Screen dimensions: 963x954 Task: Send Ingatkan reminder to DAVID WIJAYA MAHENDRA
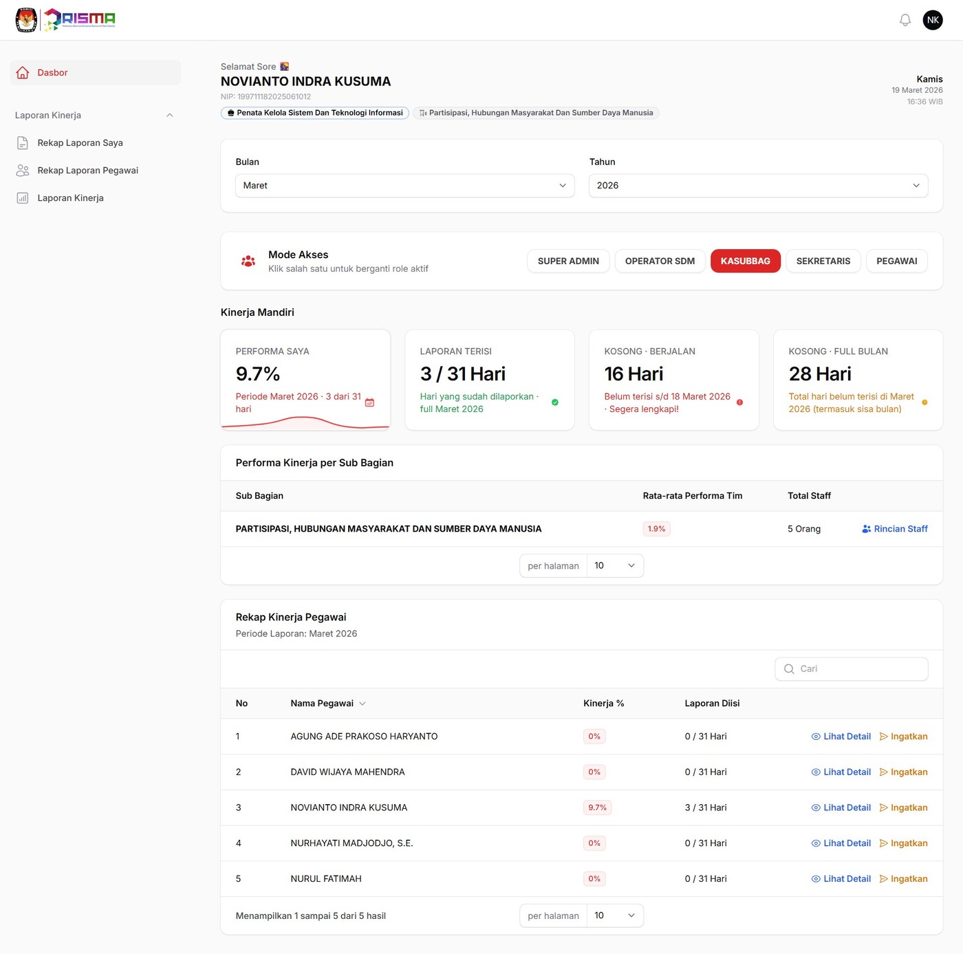(x=904, y=772)
